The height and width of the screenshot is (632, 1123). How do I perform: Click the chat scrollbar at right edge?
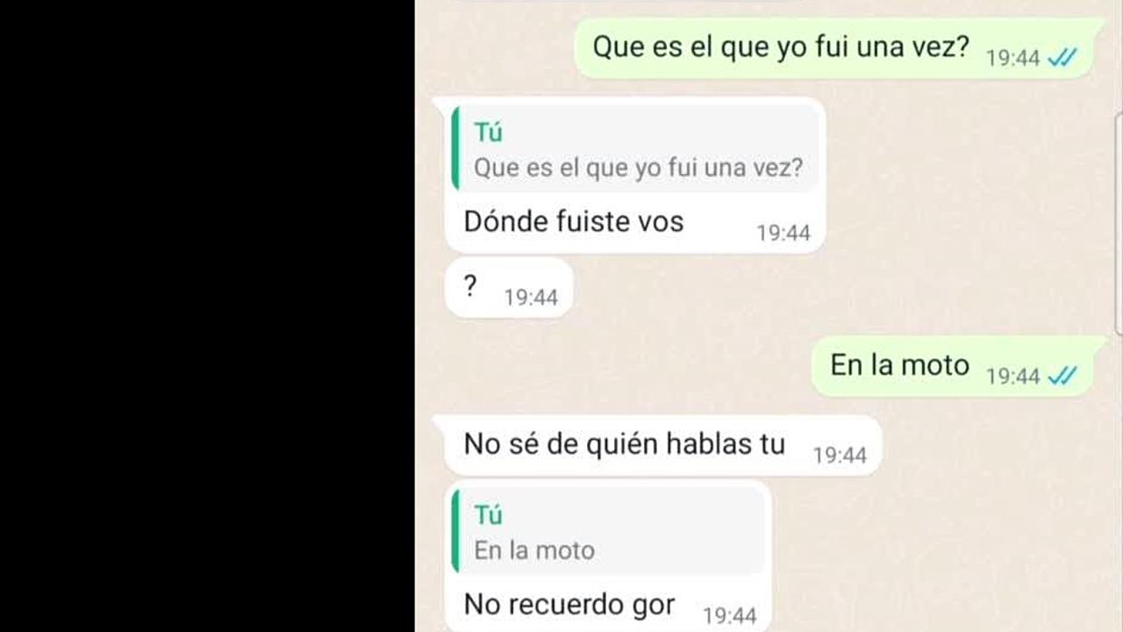(x=1119, y=224)
